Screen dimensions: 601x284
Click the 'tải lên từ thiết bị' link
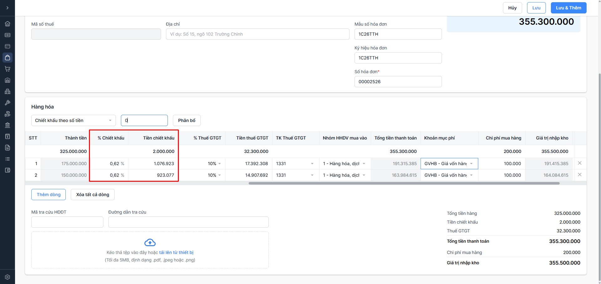point(176,252)
